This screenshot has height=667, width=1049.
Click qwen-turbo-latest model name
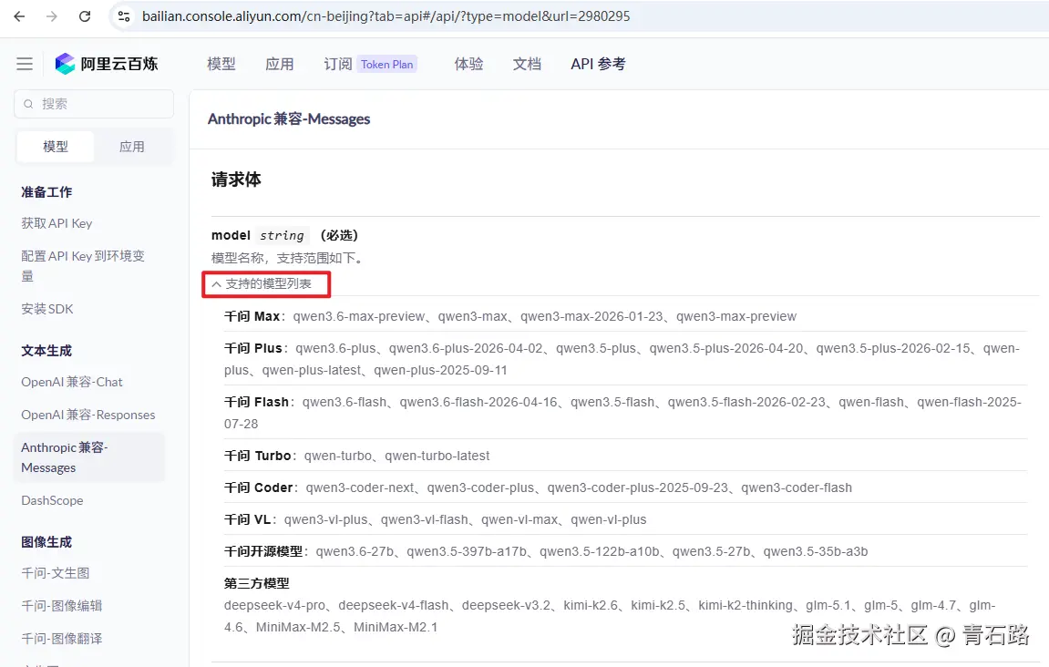pos(437,456)
